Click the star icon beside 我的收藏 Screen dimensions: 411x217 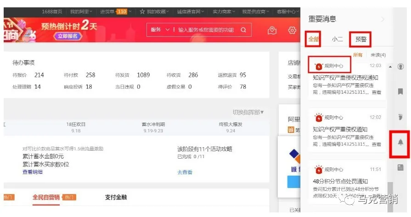[142, 11]
